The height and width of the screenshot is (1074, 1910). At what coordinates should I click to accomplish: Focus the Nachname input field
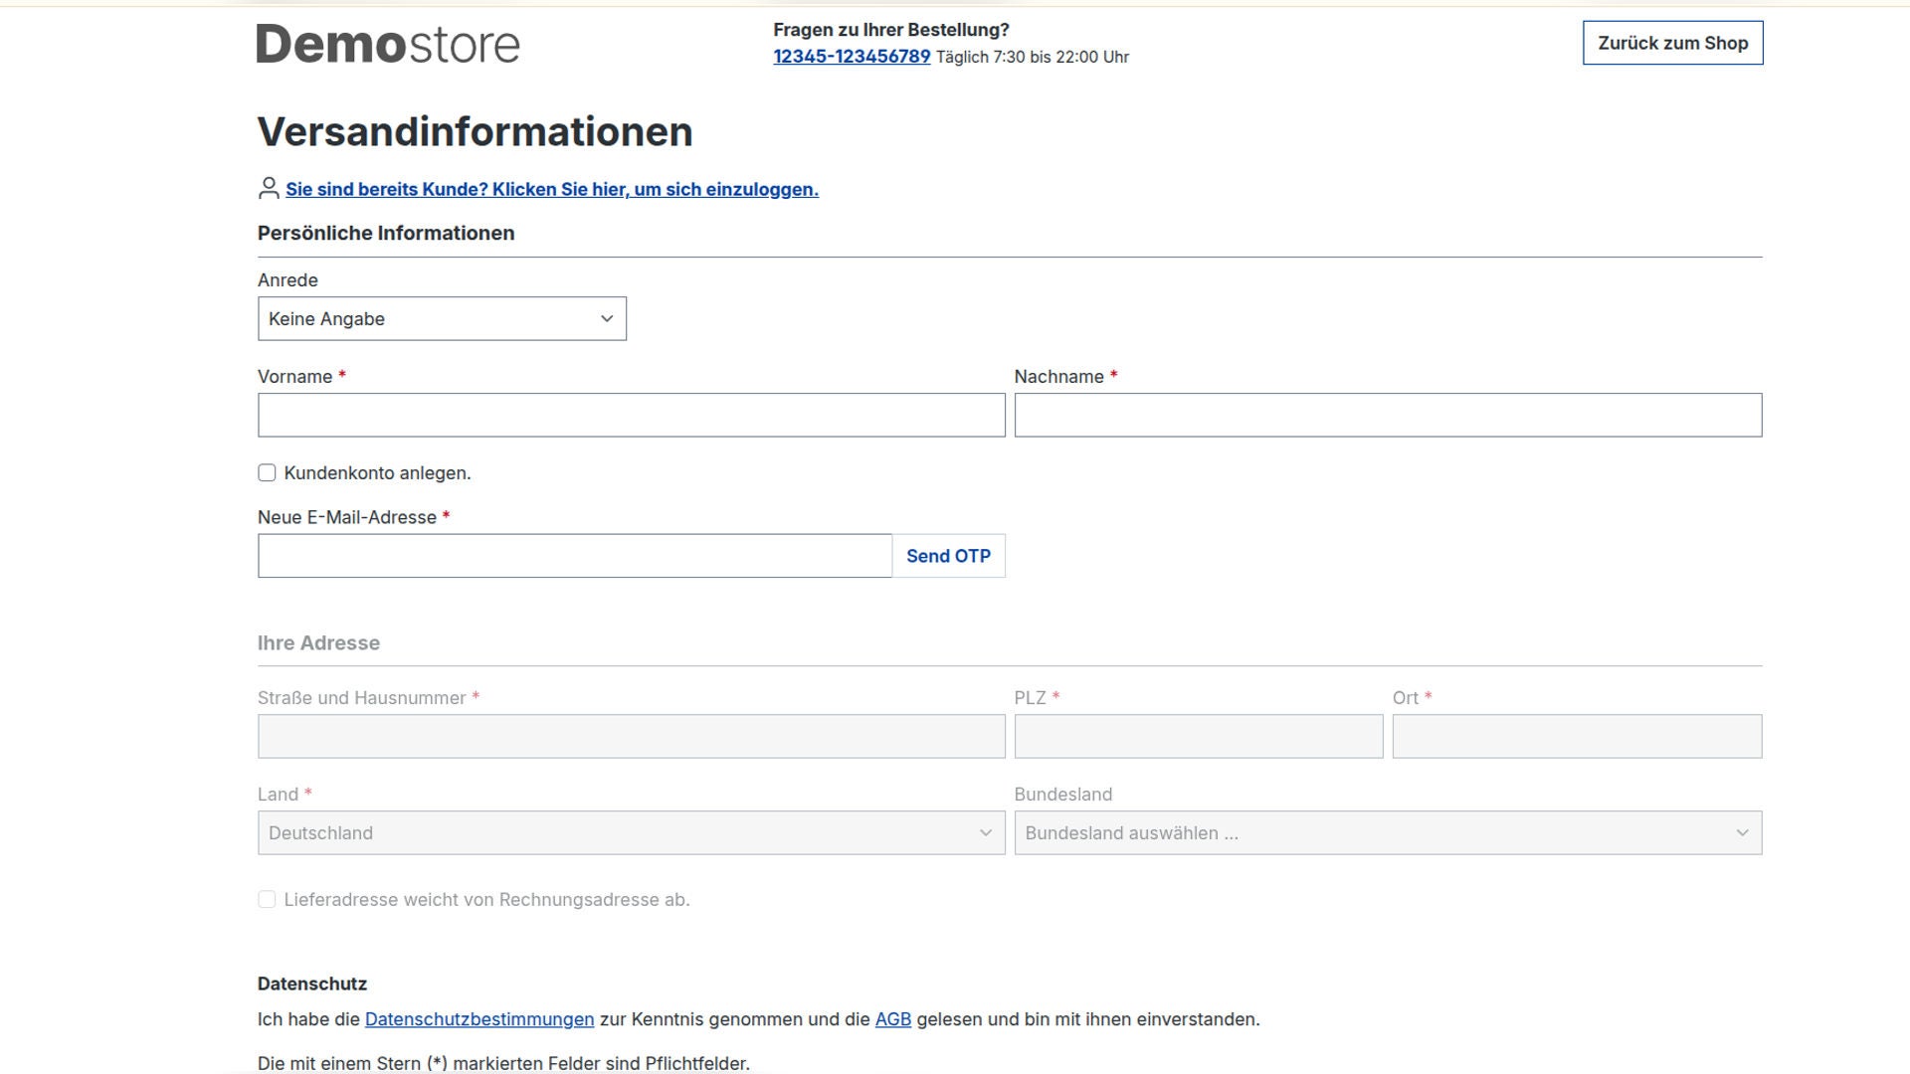[1388, 416]
